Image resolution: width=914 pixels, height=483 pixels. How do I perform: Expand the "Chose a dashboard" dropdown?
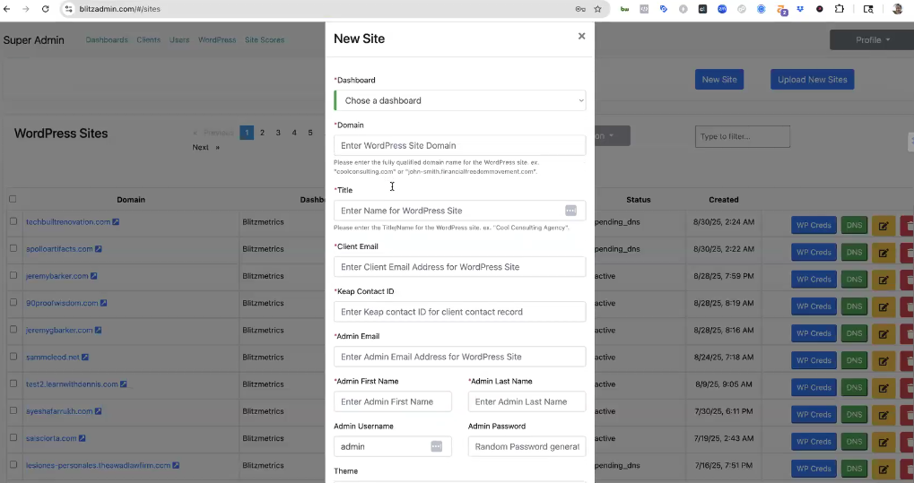point(460,100)
